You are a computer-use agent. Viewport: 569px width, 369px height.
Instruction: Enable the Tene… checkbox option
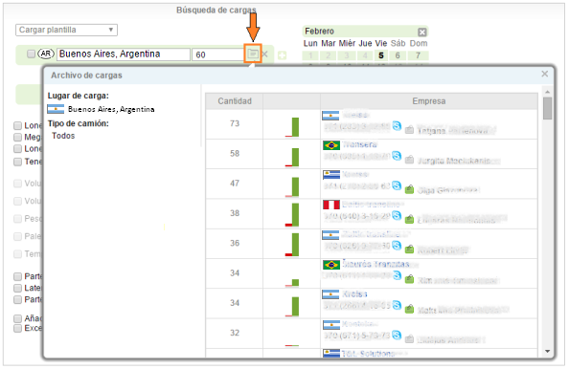pyautogui.click(x=18, y=162)
